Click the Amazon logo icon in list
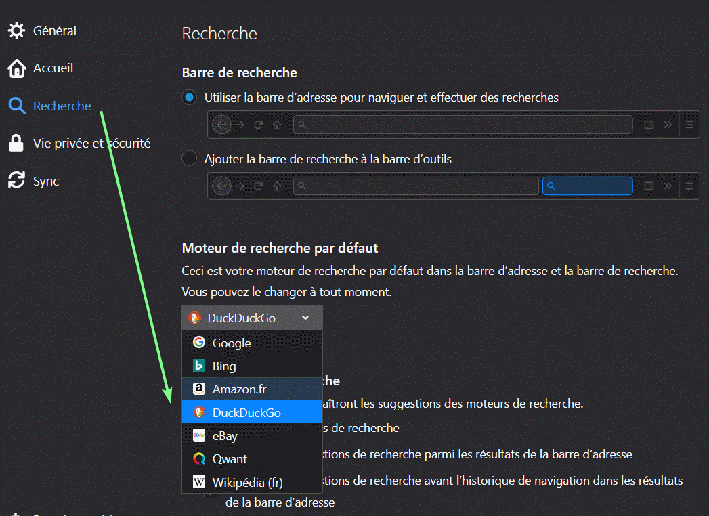This screenshot has width=709, height=516. [199, 389]
